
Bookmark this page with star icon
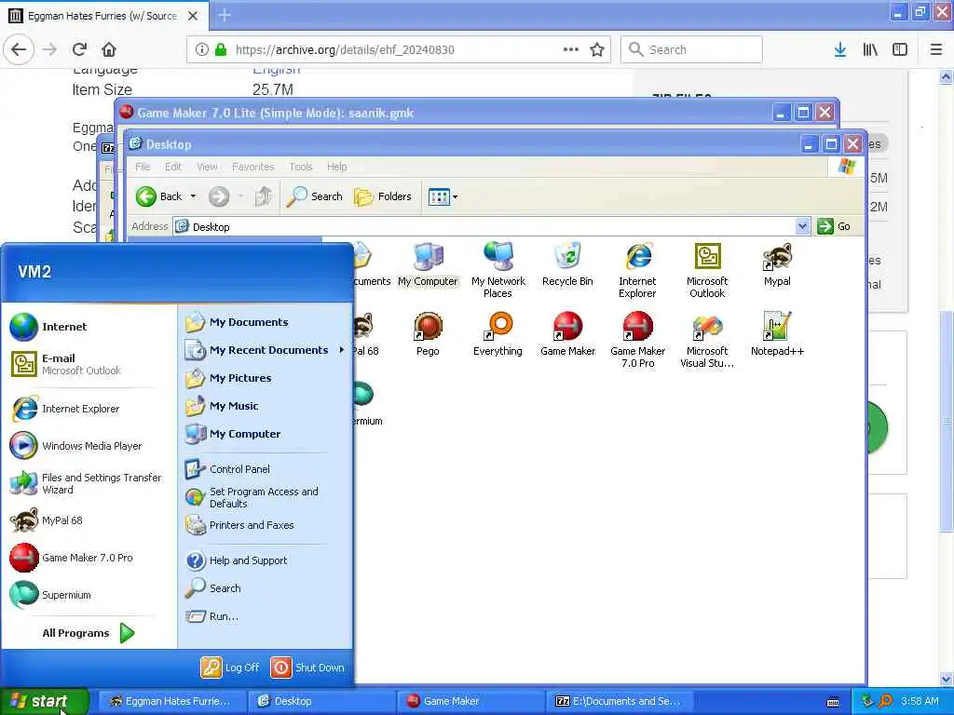click(597, 49)
